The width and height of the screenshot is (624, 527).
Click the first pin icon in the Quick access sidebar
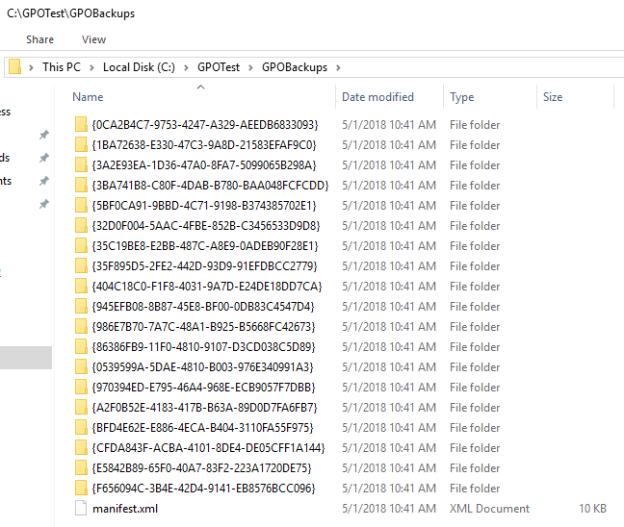[x=43, y=136]
